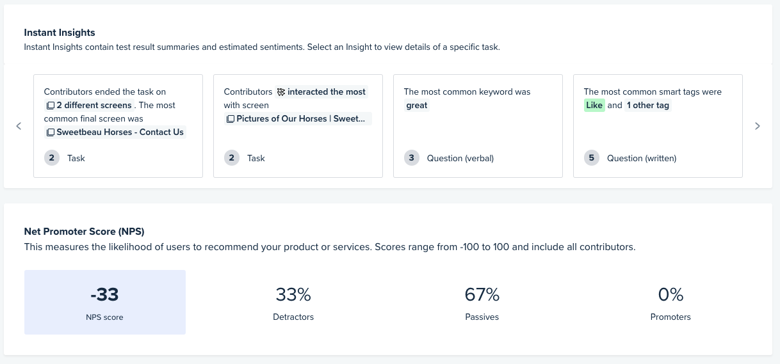Advance insights carousel with right arrow
This screenshot has height=364, width=780.
click(x=758, y=126)
